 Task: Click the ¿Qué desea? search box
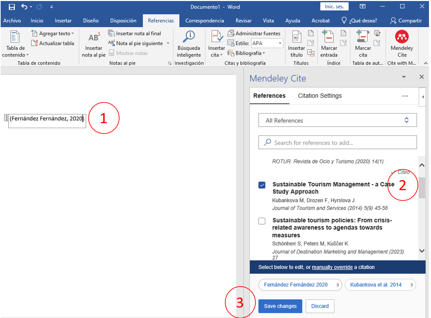[x=359, y=21]
